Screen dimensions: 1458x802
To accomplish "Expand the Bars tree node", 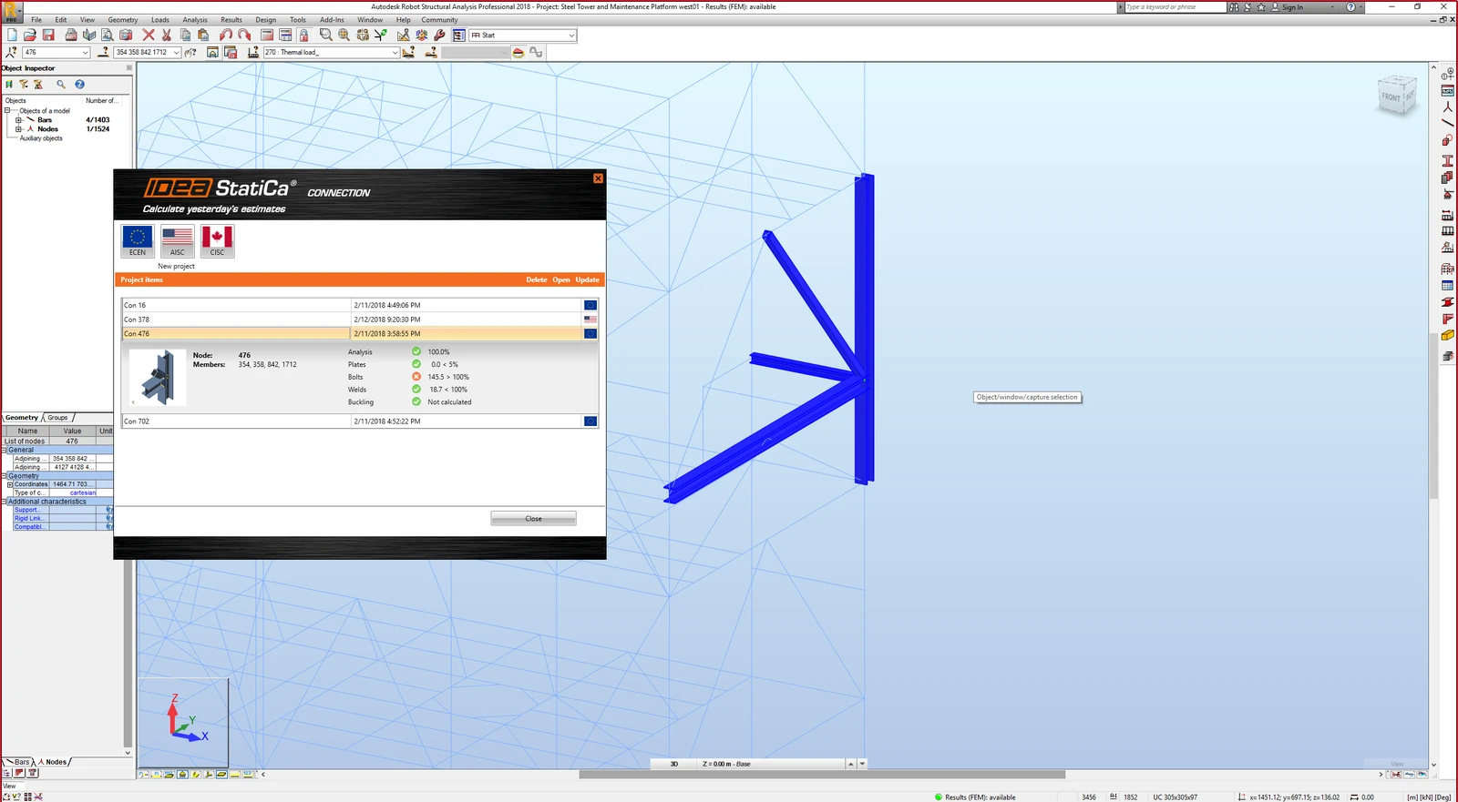I will (x=18, y=120).
